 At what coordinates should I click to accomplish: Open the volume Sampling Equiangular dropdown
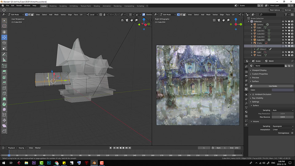click(x=282, y=126)
